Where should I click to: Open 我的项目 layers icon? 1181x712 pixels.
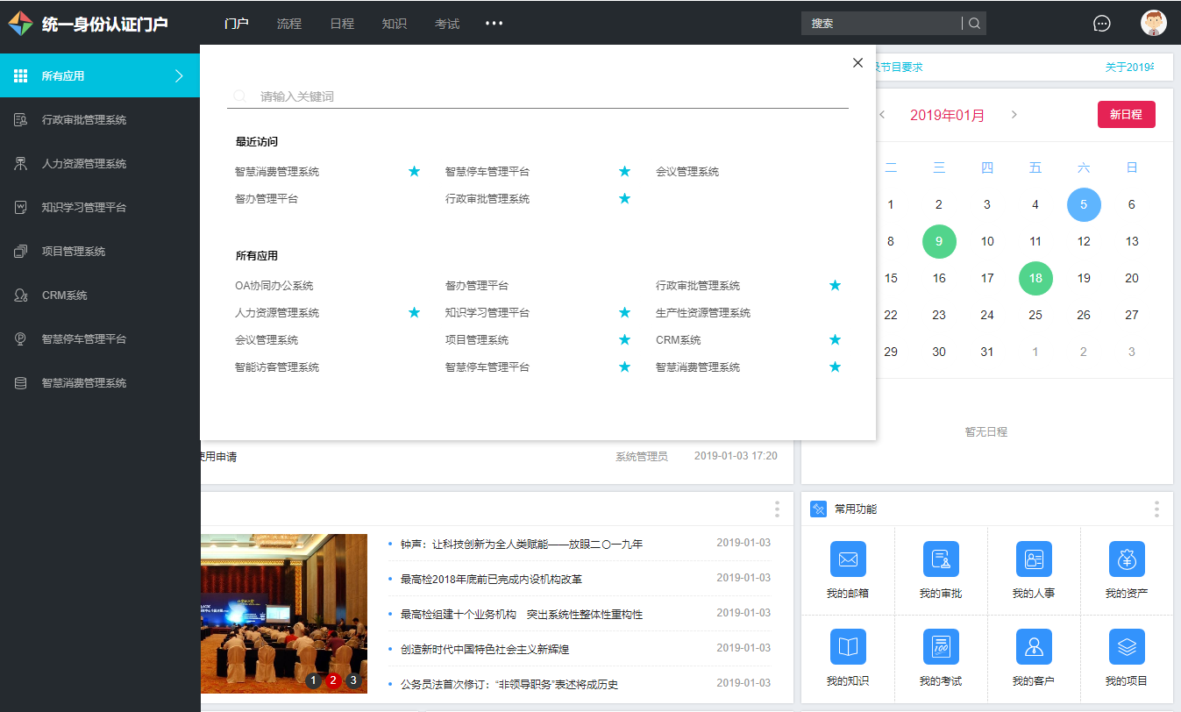pos(1127,646)
